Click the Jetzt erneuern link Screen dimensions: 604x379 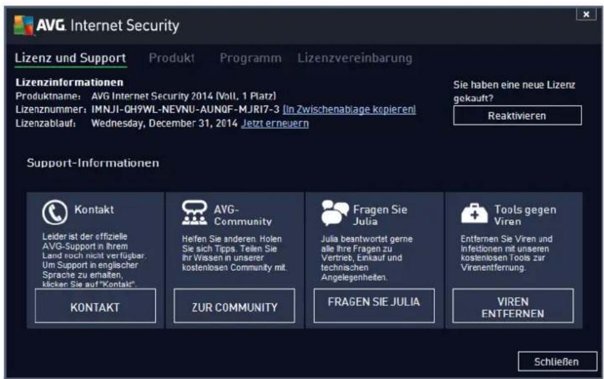pyautogui.click(x=275, y=123)
